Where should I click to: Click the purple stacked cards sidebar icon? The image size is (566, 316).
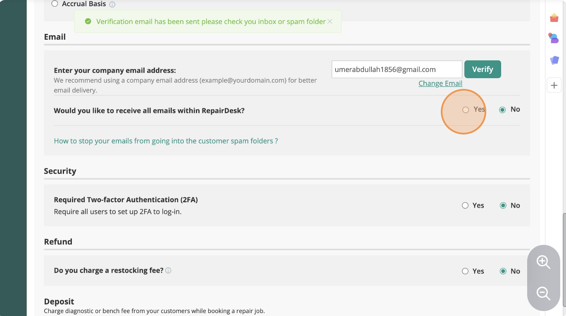pyautogui.click(x=554, y=60)
